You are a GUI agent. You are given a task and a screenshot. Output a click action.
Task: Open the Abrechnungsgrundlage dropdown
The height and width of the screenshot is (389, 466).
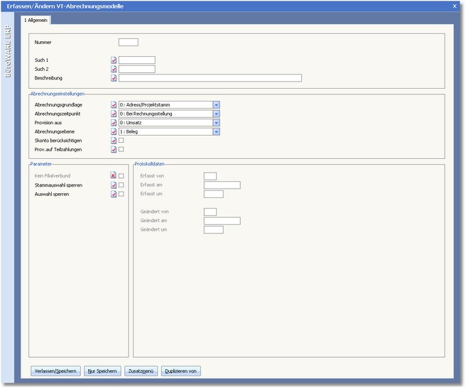coord(217,104)
